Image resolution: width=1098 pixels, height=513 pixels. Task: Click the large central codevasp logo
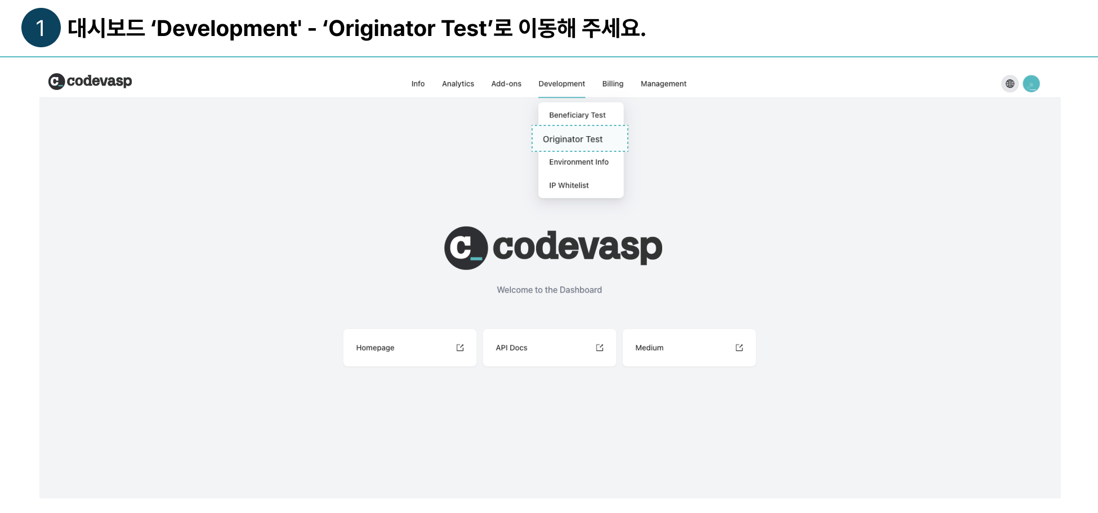pos(553,247)
